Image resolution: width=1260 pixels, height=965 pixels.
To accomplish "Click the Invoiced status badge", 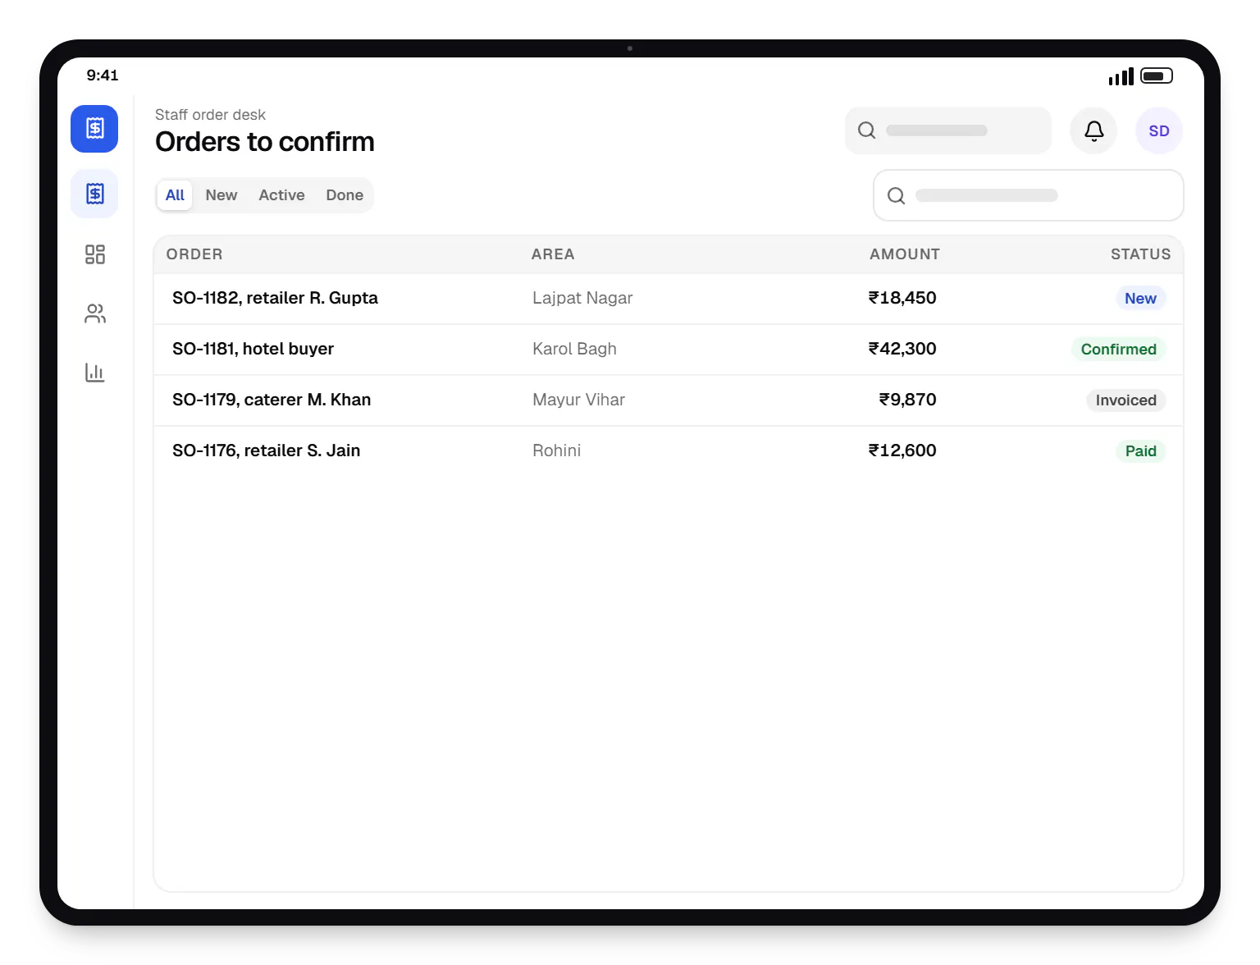I will 1125,400.
